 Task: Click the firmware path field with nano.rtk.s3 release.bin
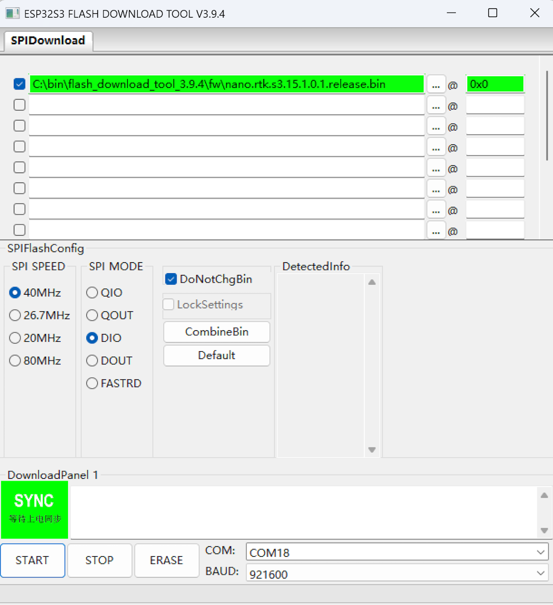tap(227, 84)
